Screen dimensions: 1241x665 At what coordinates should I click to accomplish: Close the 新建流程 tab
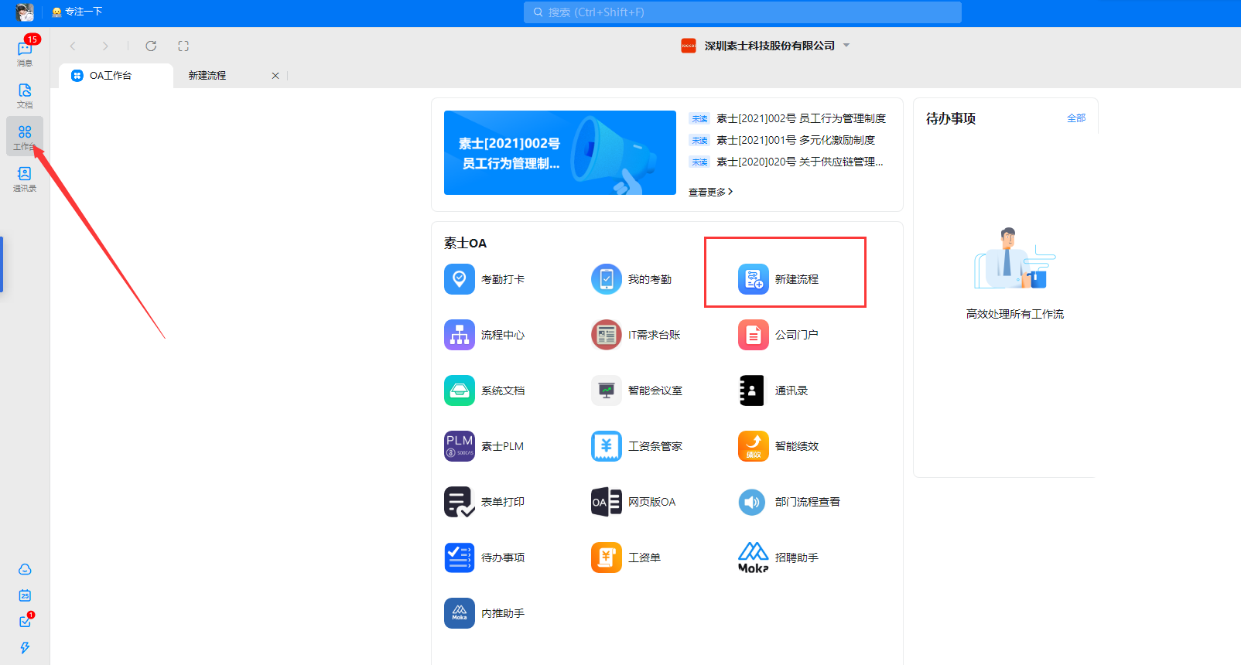[275, 76]
